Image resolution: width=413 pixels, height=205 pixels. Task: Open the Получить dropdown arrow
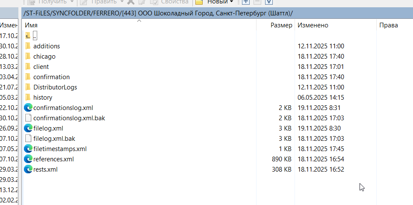point(72,2)
